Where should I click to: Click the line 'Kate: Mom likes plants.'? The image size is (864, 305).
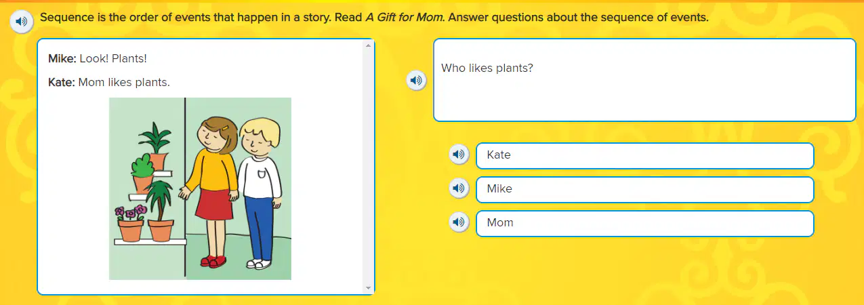pos(109,83)
